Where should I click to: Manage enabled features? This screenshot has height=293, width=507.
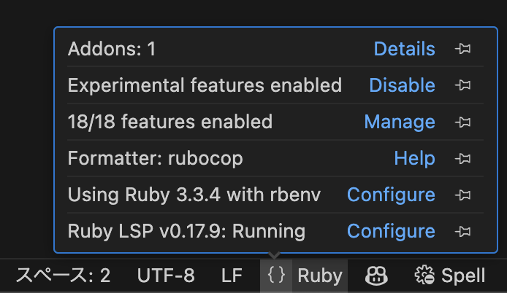tap(400, 122)
